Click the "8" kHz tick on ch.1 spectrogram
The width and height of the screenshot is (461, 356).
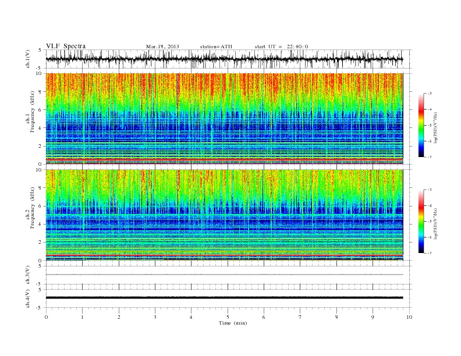click(x=40, y=92)
